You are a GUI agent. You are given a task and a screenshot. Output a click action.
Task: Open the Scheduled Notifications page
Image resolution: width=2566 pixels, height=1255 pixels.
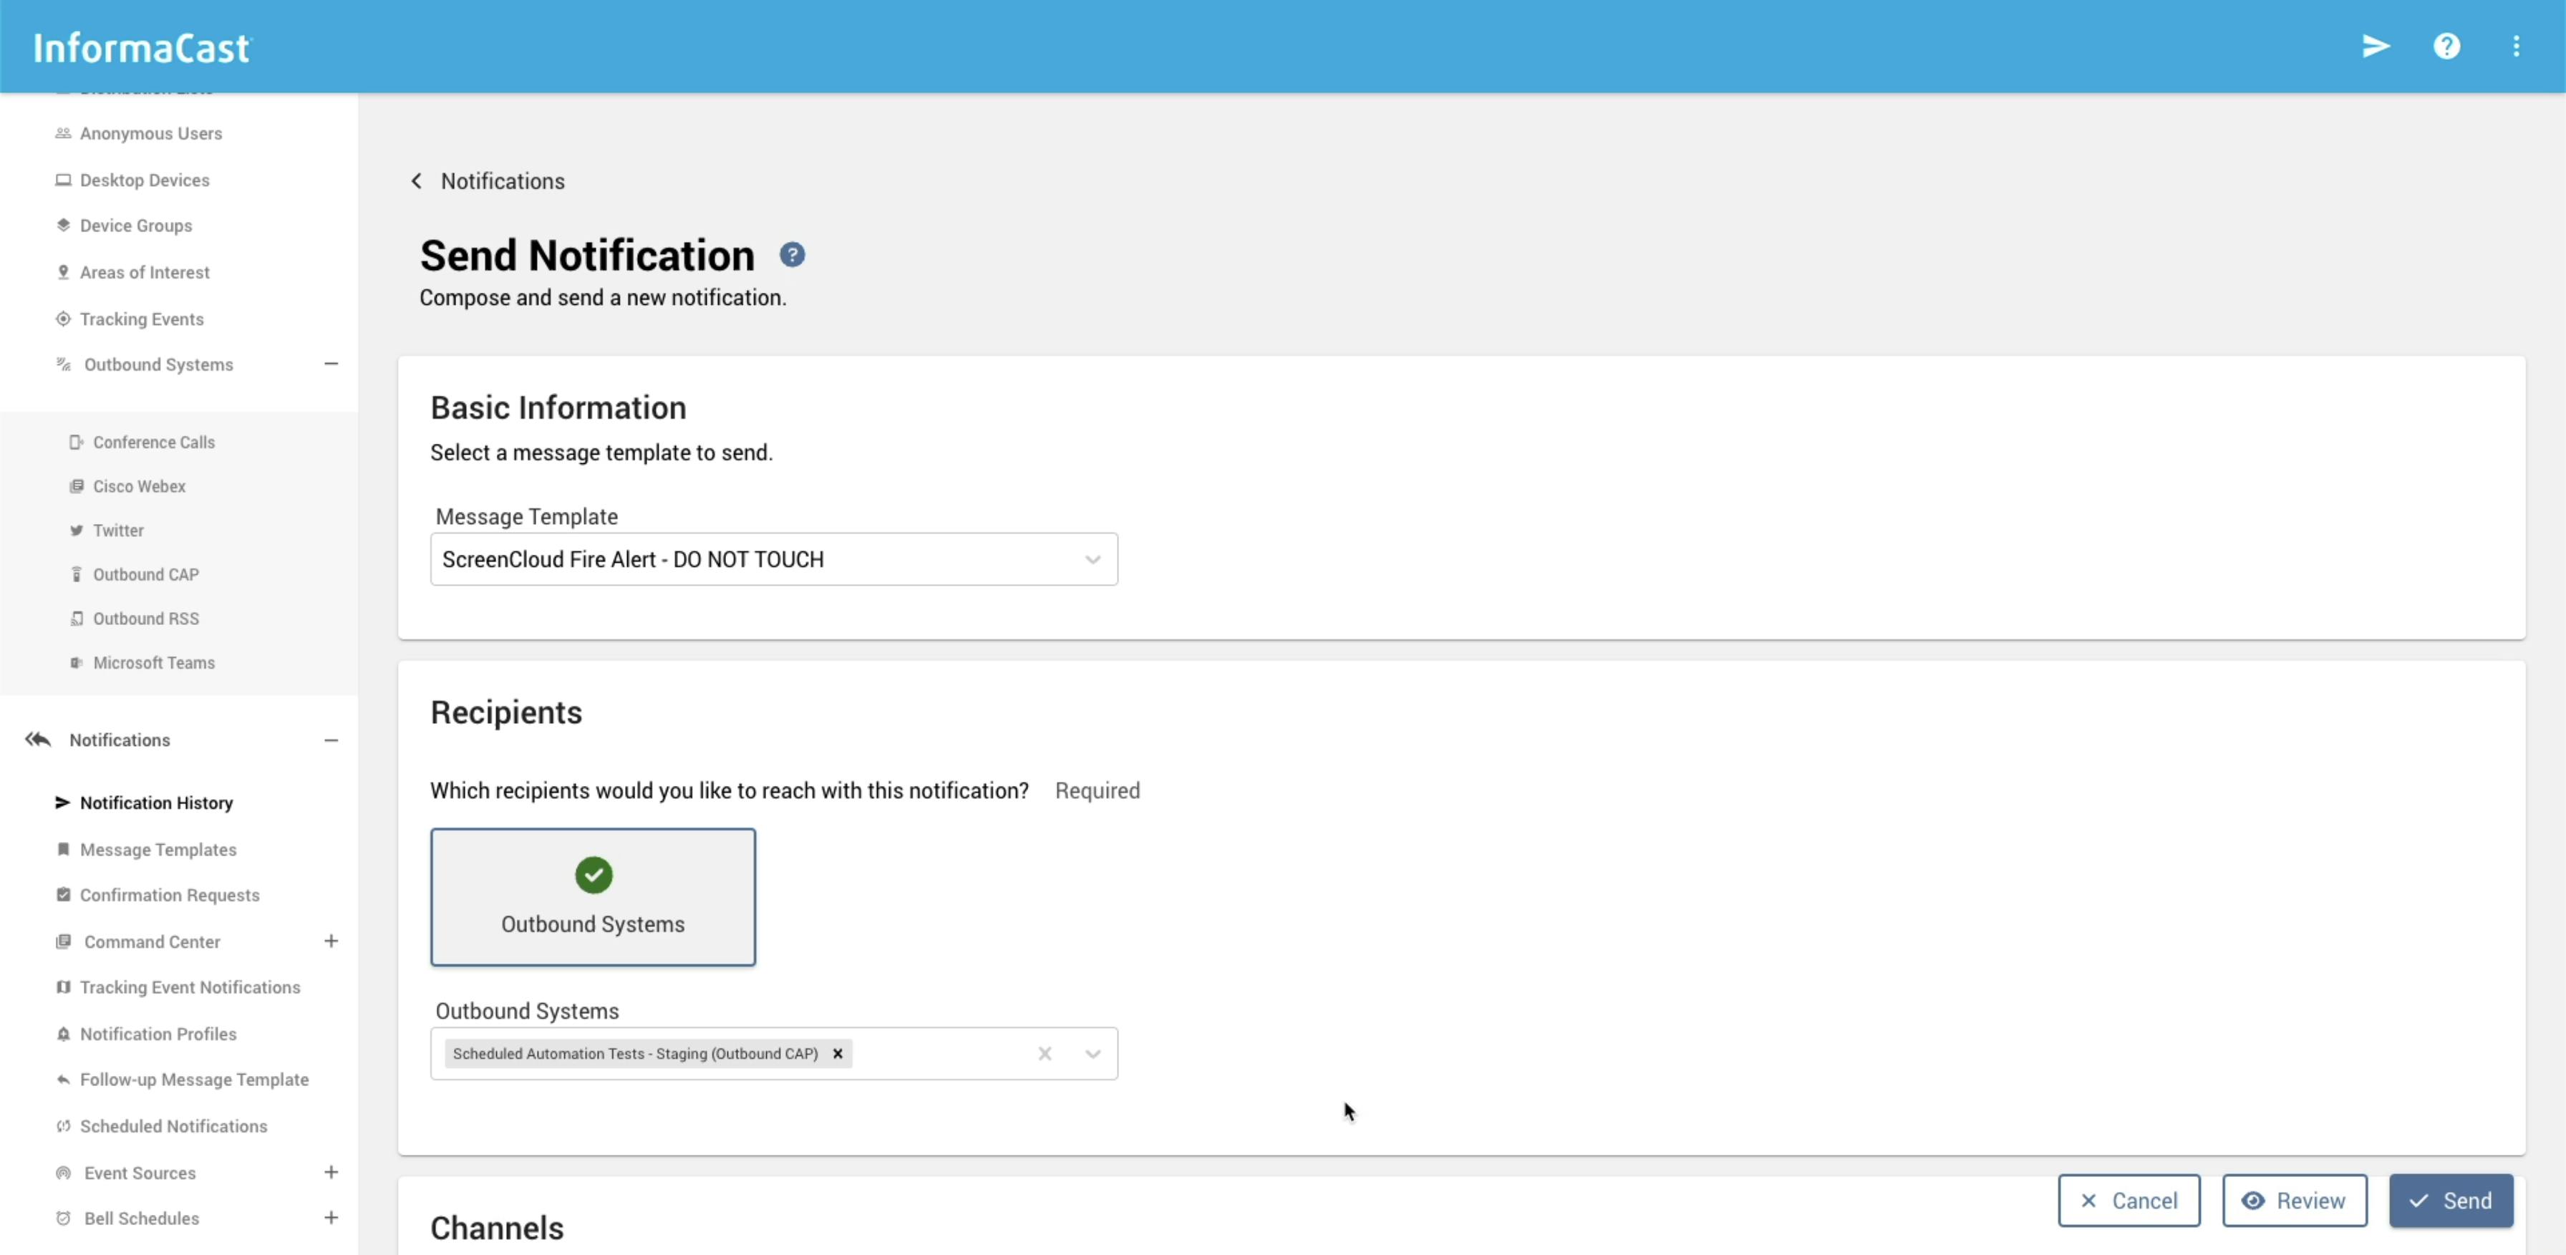tap(173, 1125)
